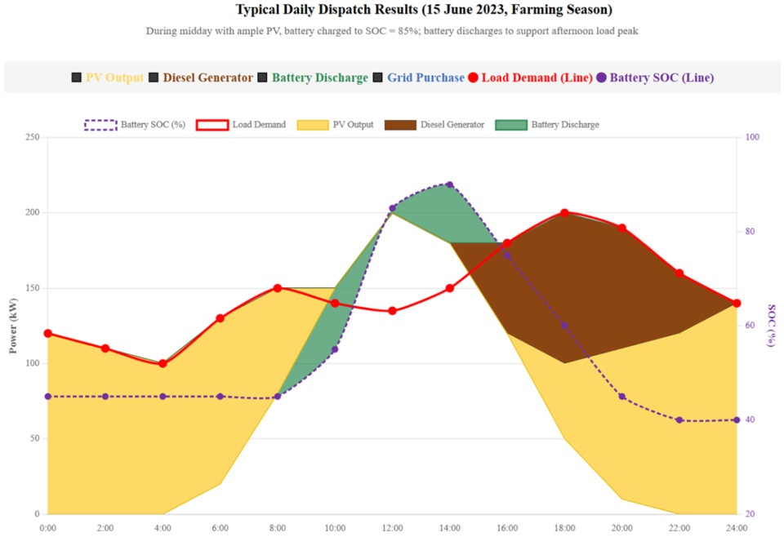Viewport: 784px width, 537px height.
Task: Select the red 'Load Demand (Line)' header label
Action: tap(537, 78)
